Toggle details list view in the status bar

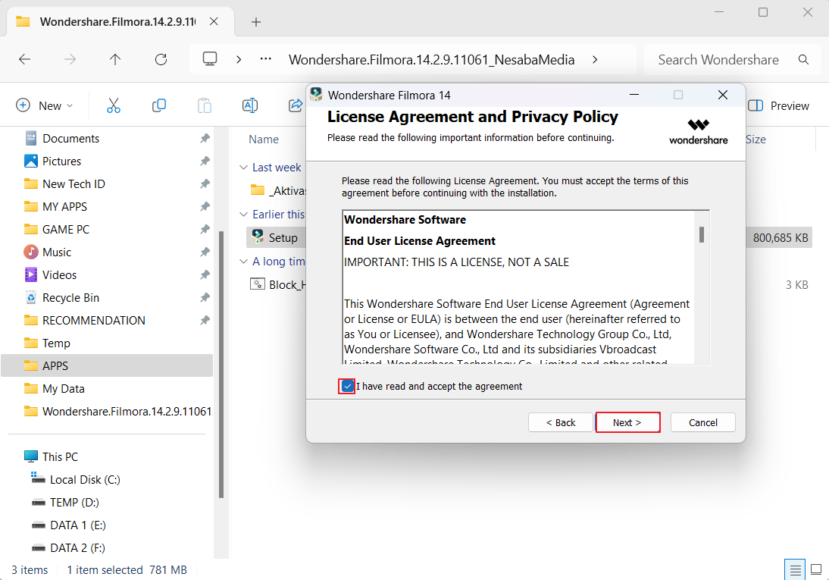point(794,569)
